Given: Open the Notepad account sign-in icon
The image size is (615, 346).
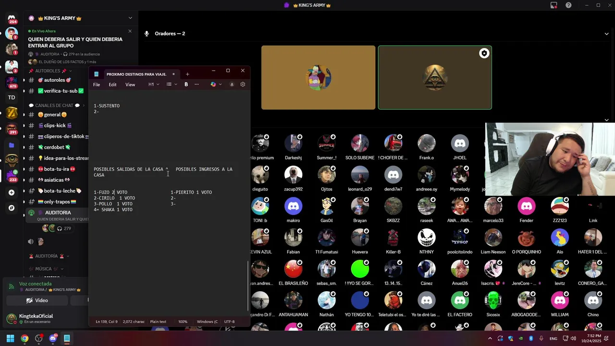Looking at the screenshot, I should click(x=232, y=85).
